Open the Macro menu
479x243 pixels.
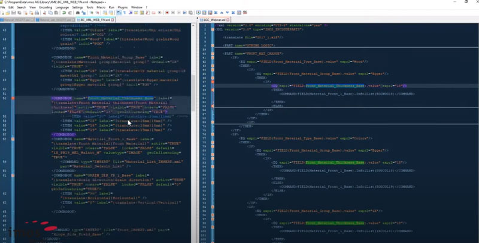[101, 7]
